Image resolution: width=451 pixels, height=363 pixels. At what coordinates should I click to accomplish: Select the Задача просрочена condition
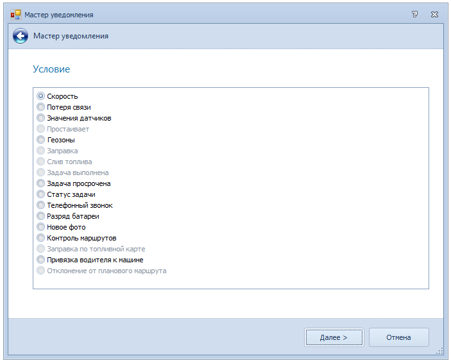[x=41, y=183]
